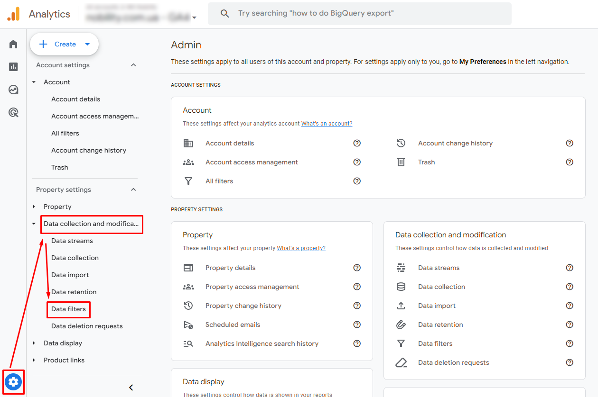Open the Reports bar-chart icon
The width and height of the screenshot is (598, 397).
[13, 67]
